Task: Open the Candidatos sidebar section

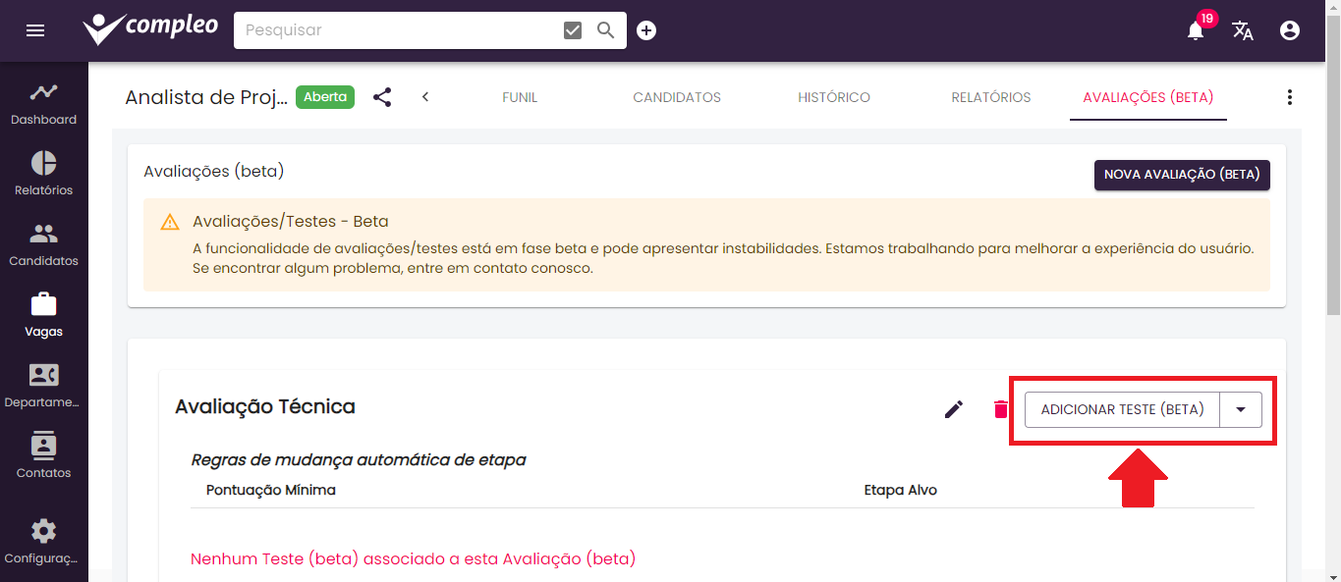Action: (43, 243)
